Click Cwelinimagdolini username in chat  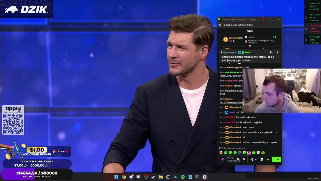(x=234, y=67)
